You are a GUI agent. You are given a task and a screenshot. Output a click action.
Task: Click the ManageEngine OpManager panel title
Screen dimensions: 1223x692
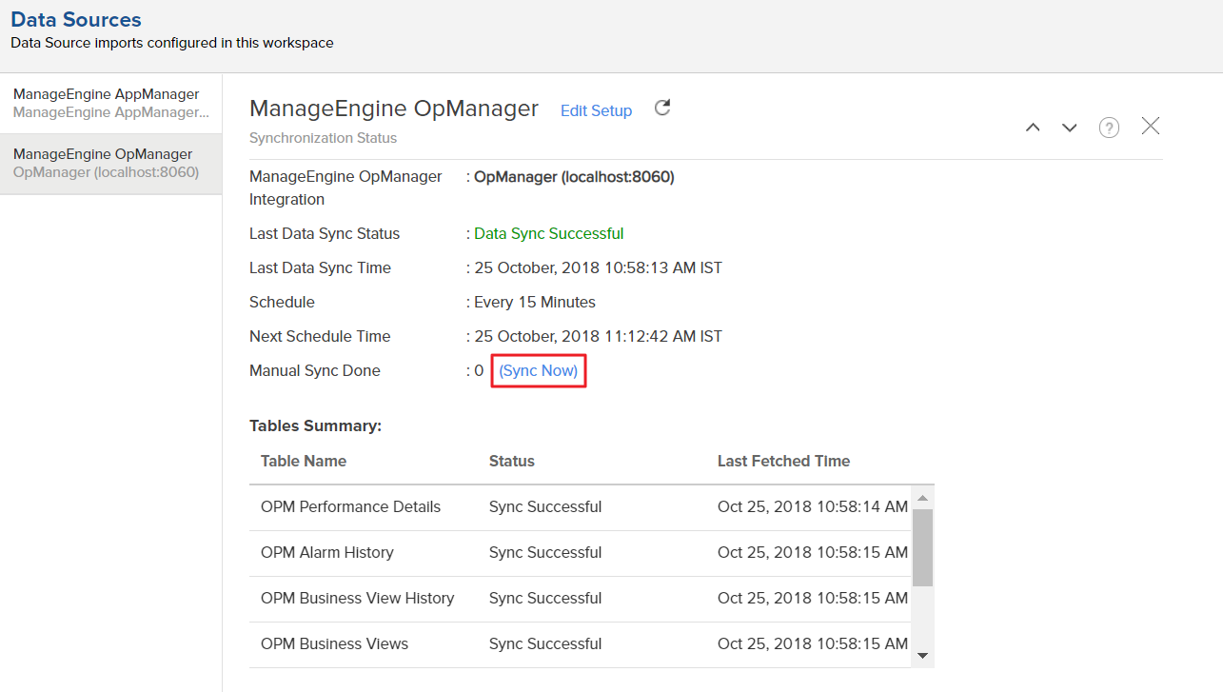(394, 109)
